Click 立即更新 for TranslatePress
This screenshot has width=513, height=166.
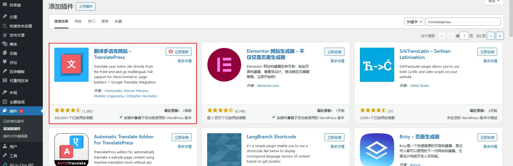tap(178, 52)
